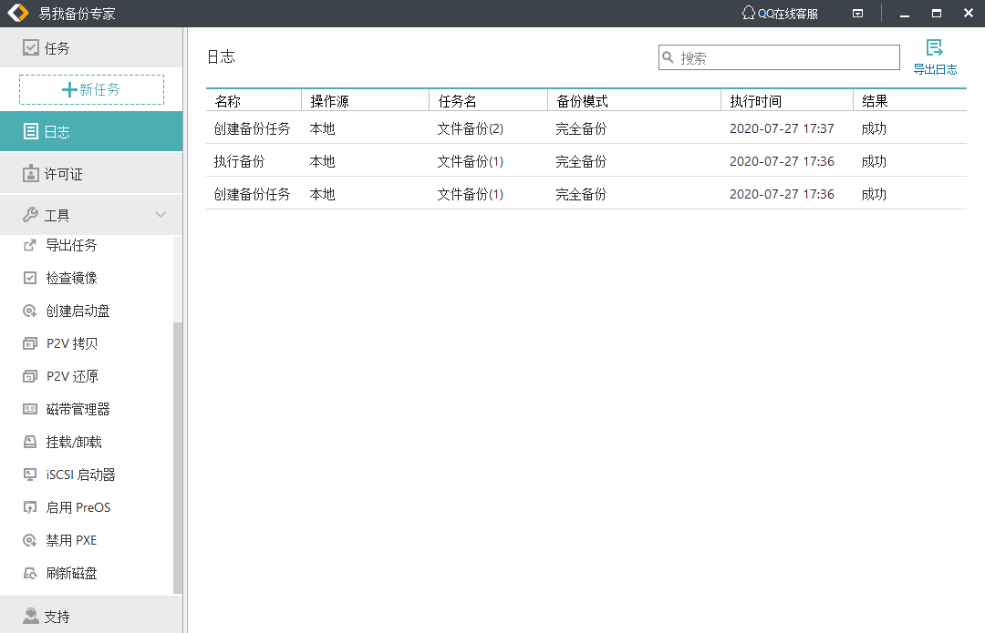The image size is (985, 633).
Task: Click the 新任务 button
Action: coord(91,89)
